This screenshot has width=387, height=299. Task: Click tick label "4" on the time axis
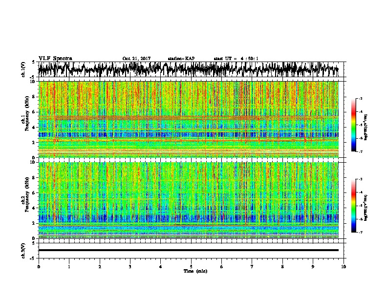pos(161,267)
